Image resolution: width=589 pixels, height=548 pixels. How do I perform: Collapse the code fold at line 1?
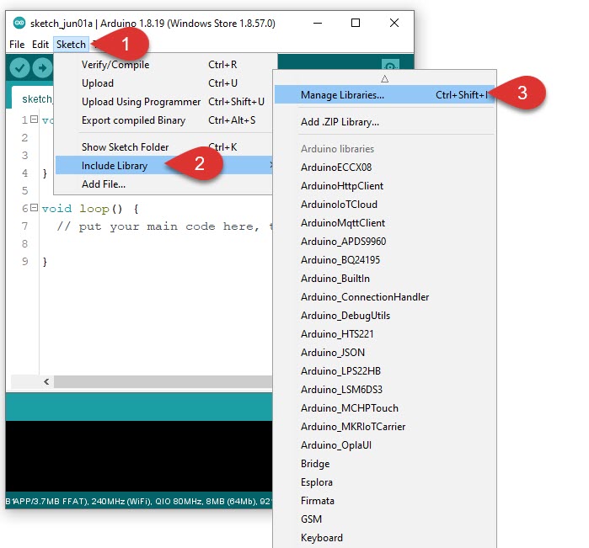(33, 120)
